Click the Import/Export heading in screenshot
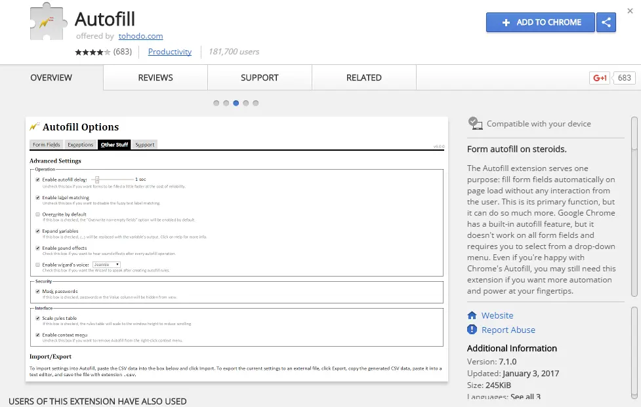 51,357
